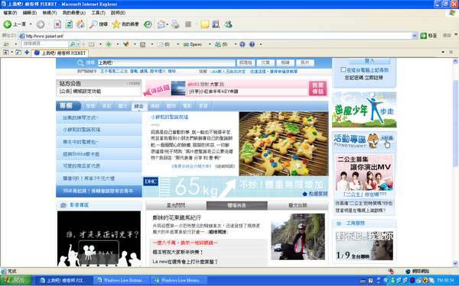The width and height of the screenshot is (459, 286).
Task: Open the Mail envelope toolbar icon
Action: coord(161,24)
